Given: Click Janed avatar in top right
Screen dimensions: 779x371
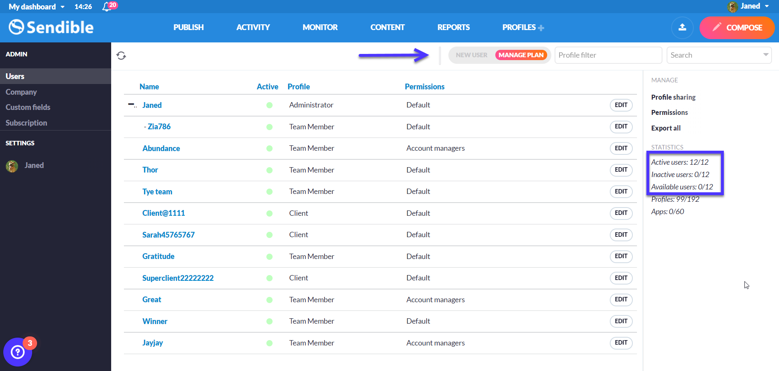Looking at the screenshot, I should (x=732, y=7).
